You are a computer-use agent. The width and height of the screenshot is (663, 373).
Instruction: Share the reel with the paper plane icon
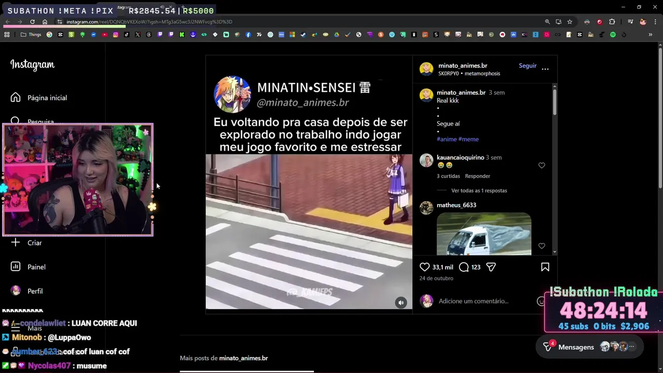[491, 267]
